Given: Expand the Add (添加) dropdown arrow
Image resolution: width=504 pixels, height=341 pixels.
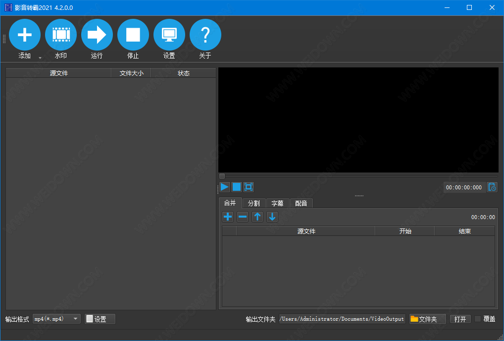Looking at the screenshot, I should [40, 58].
